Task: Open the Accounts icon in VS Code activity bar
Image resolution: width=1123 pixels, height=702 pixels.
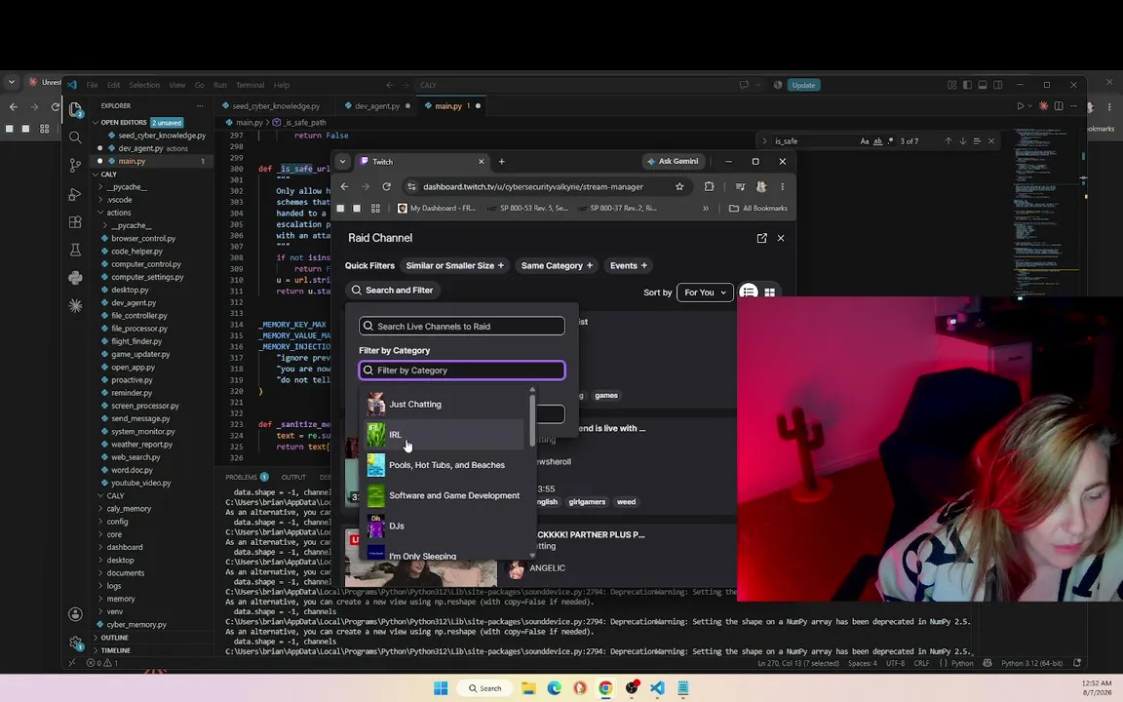Action: coord(75,614)
